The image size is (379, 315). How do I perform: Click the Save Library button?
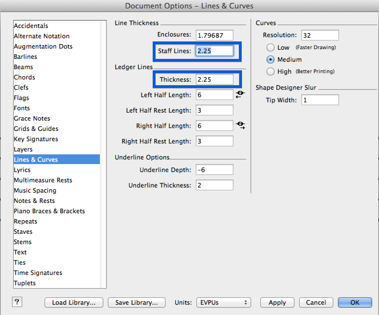[136, 302]
